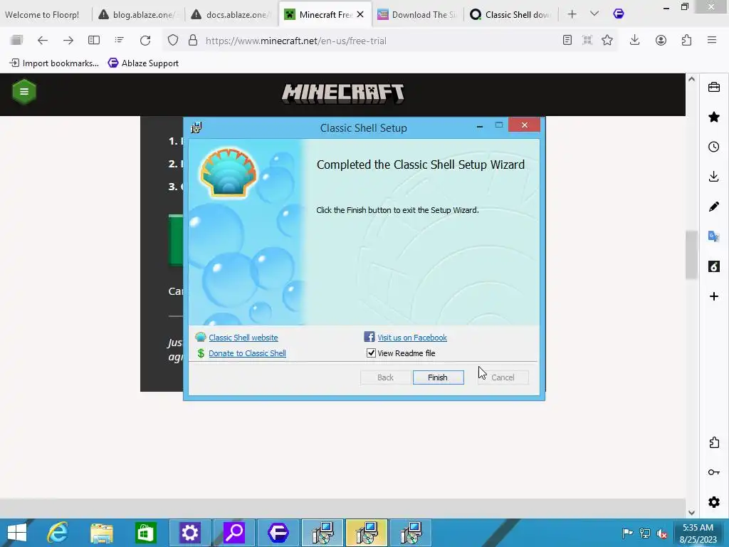Click the QR code icon in address bar
729x547 pixels.
587,41
